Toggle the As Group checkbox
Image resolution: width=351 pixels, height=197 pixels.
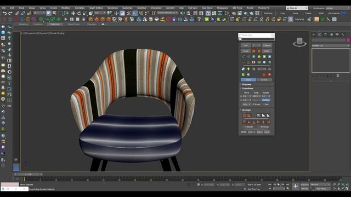[259, 127]
